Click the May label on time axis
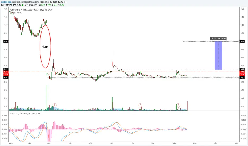This screenshot has width=248, height=146. pyautogui.click(x=91, y=144)
